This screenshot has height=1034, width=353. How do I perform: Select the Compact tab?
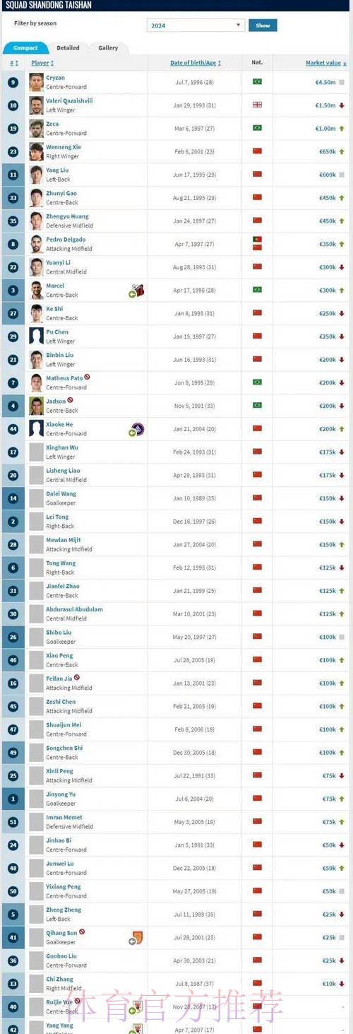[25, 48]
